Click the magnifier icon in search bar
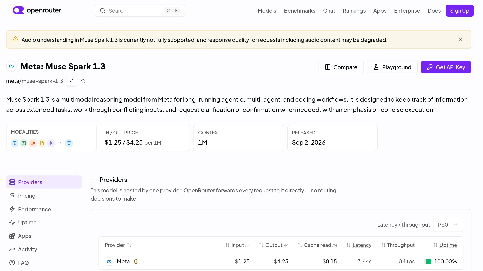483x271 pixels. (x=102, y=11)
